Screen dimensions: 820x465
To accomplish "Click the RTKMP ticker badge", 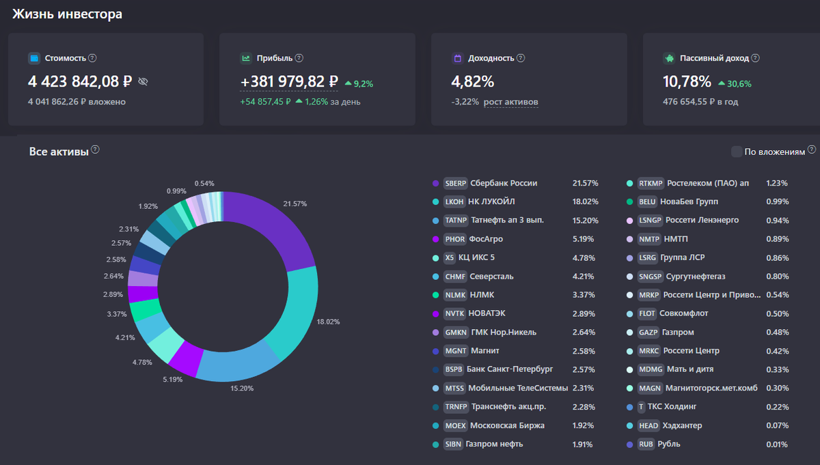I will tap(651, 183).
